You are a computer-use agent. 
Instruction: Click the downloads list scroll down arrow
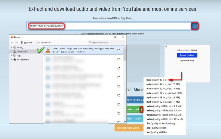125,122
